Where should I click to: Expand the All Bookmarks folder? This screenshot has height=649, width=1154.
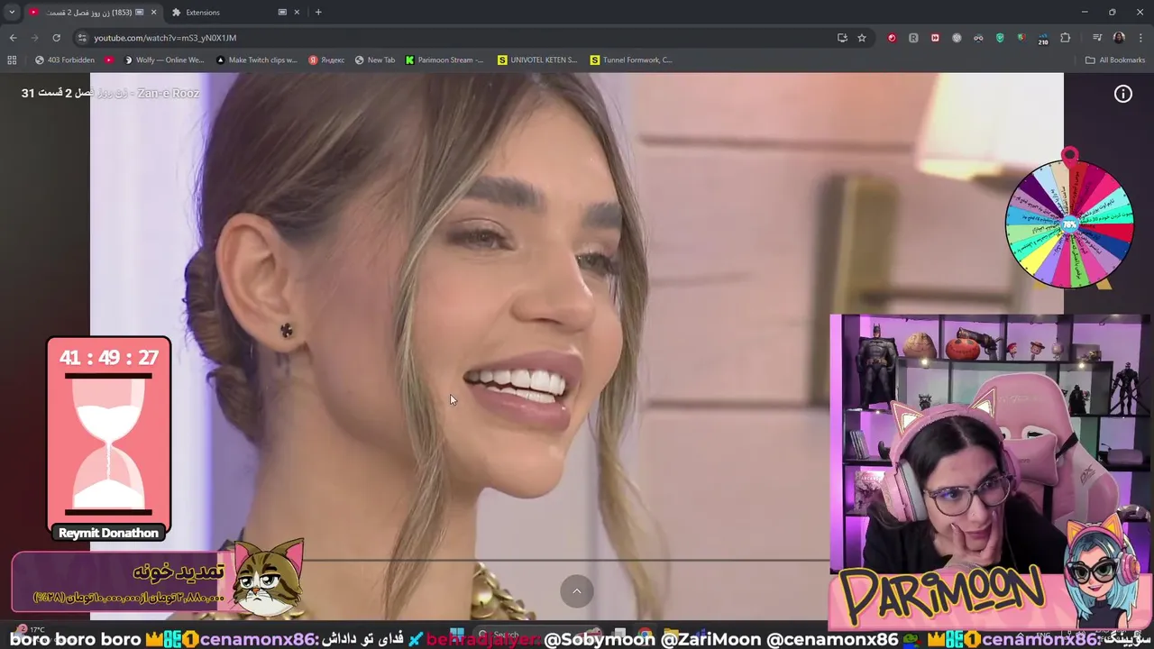coord(1115,60)
